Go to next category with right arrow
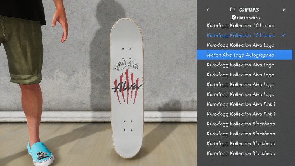The height and width of the screenshot is (166, 295). 284,10
